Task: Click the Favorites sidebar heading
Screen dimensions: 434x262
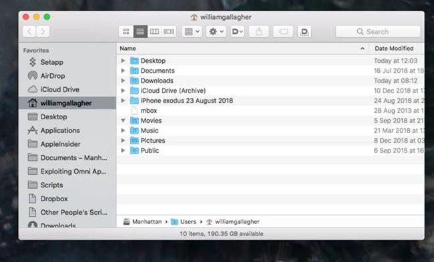Action: point(36,50)
